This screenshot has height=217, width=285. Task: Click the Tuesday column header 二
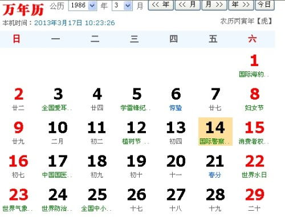(x=95, y=39)
